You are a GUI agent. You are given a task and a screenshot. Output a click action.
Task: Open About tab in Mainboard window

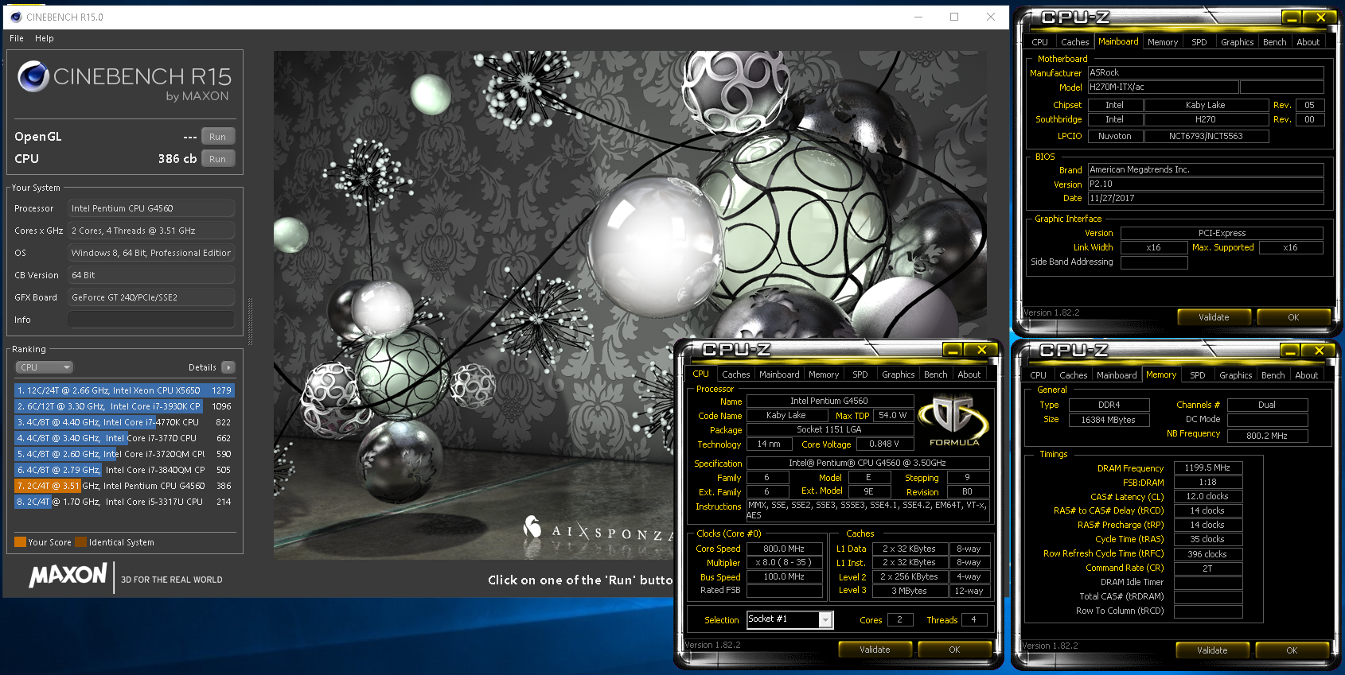(x=1308, y=42)
